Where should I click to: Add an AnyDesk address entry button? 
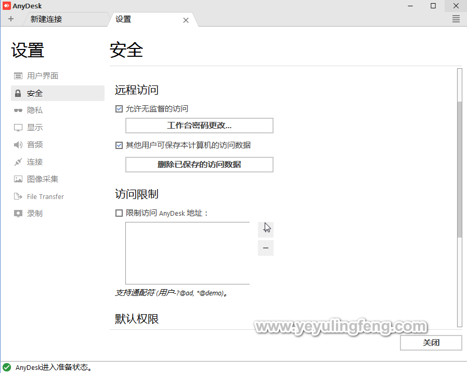click(266, 229)
